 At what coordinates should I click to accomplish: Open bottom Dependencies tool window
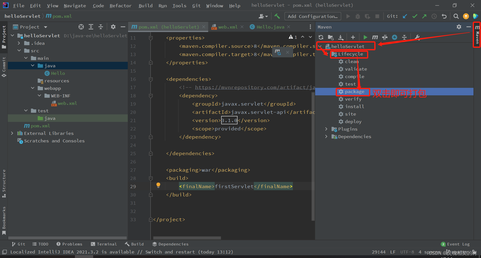(x=170, y=244)
